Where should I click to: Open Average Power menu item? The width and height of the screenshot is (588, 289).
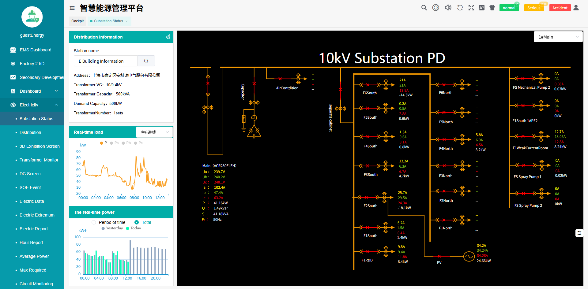[x=32, y=256]
